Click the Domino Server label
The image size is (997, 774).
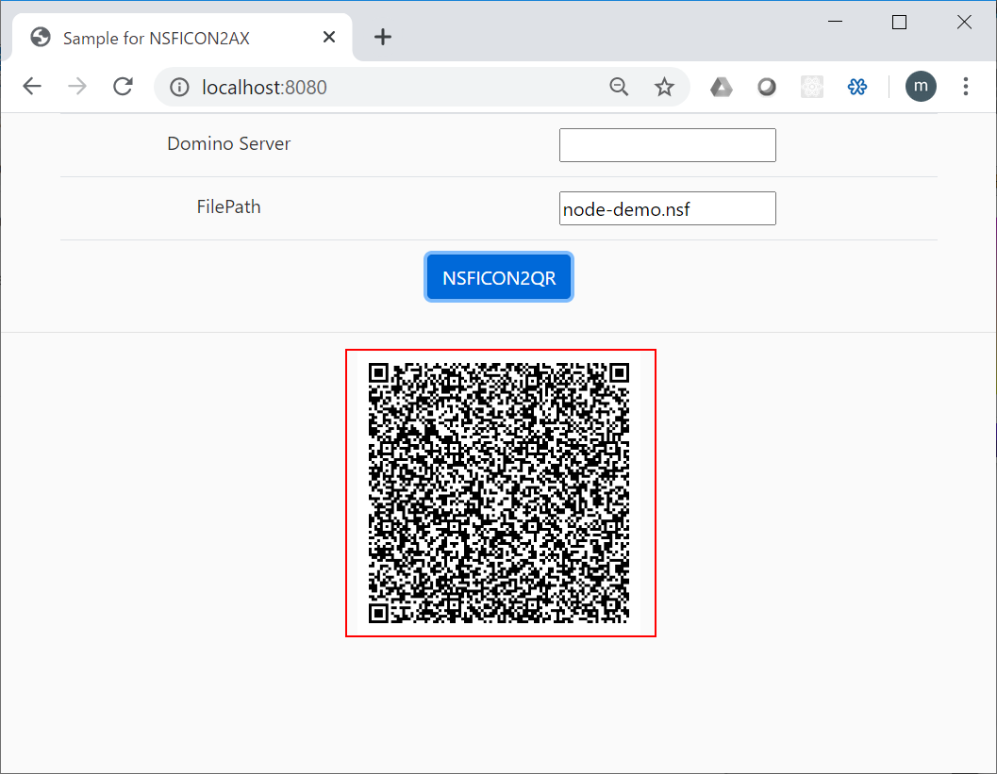[229, 143]
